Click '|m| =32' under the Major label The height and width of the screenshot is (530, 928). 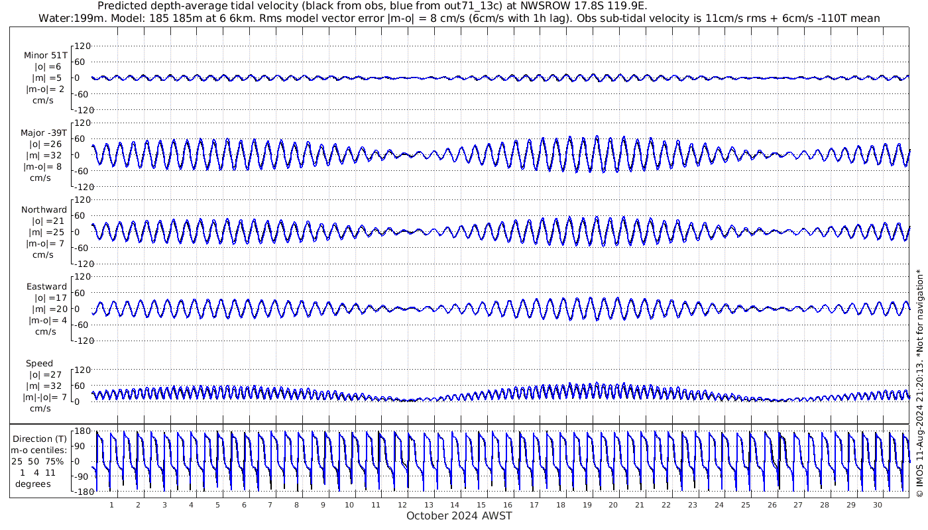(46, 155)
